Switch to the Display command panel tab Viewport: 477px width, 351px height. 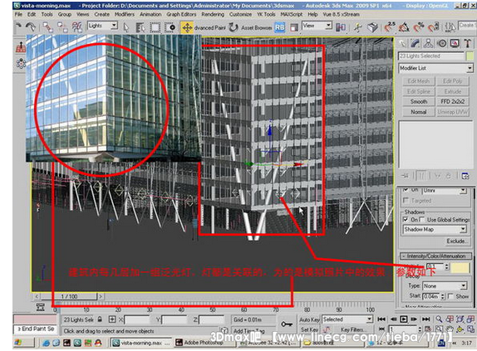[x=455, y=43]
